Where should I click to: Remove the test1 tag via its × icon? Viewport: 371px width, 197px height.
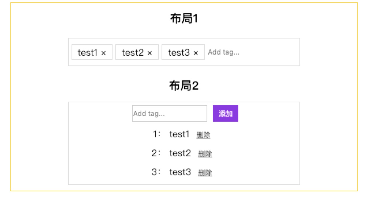[104, 53]
